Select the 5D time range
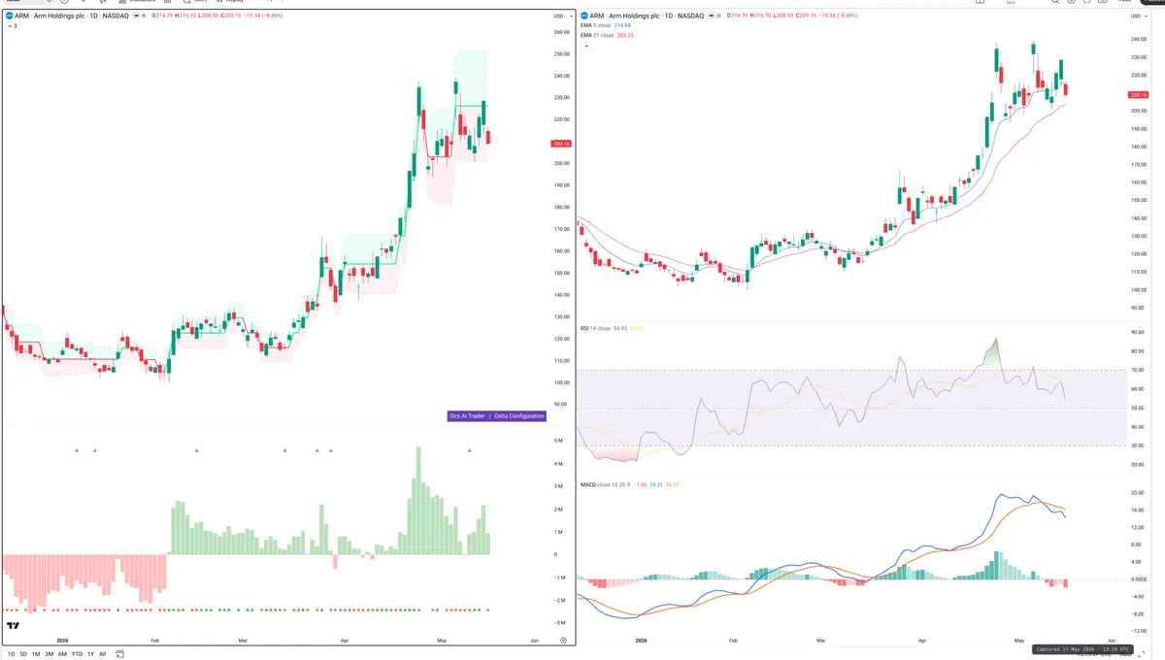Viewport: 1165px width, 660px height. tap(23, 654)
